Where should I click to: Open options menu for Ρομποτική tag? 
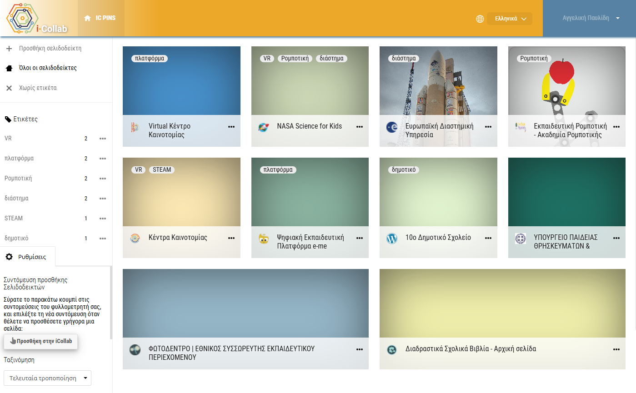point(103,179)
